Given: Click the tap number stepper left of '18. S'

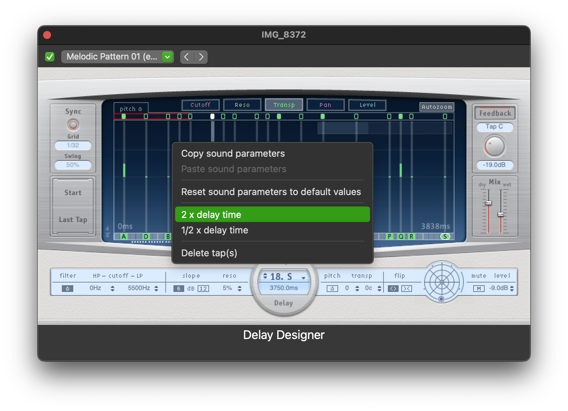Looking at the screenshot, I should click(265, 276).
